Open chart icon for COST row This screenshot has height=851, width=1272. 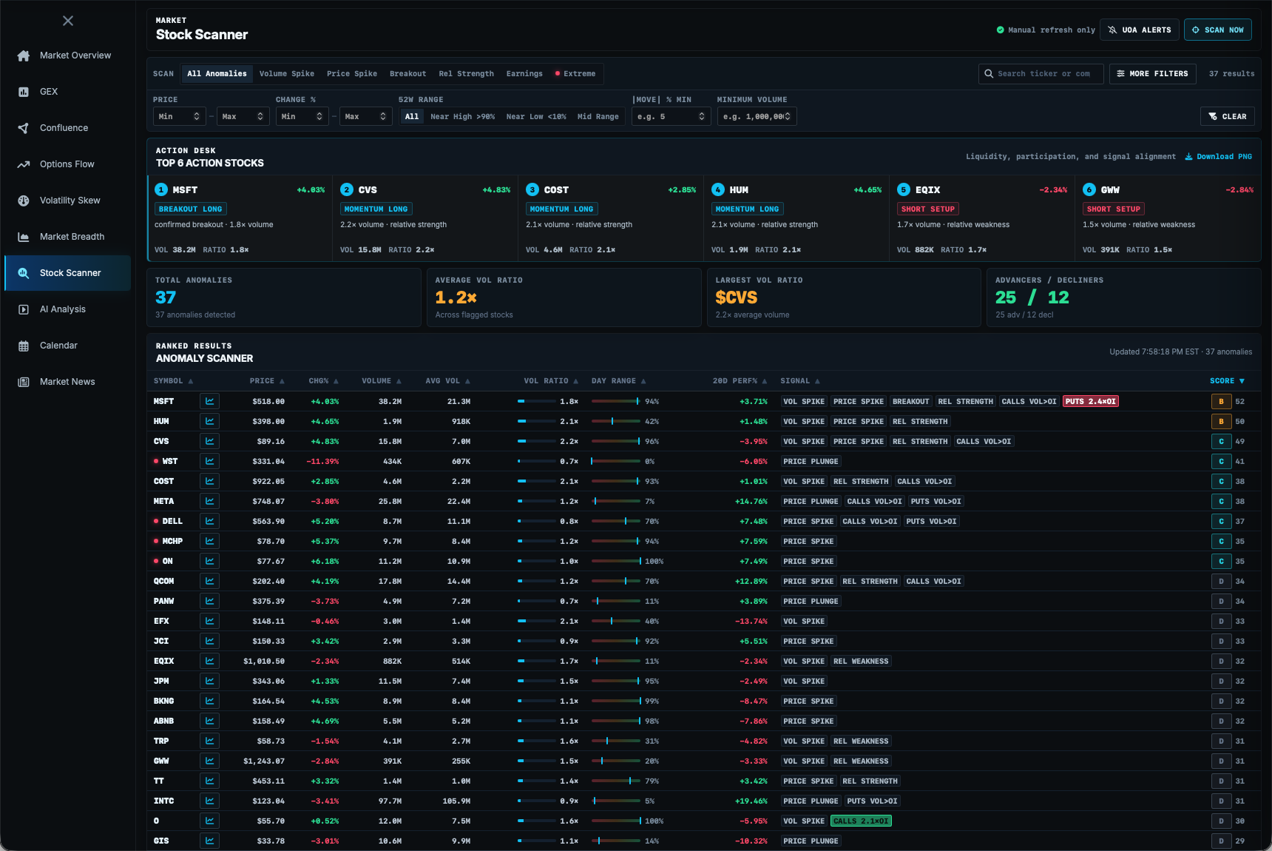pos(209,481)
